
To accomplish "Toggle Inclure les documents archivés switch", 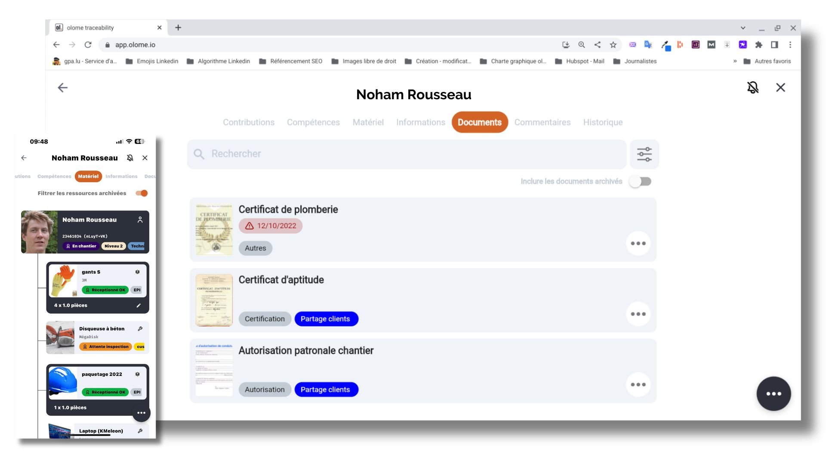I will 640,181.
